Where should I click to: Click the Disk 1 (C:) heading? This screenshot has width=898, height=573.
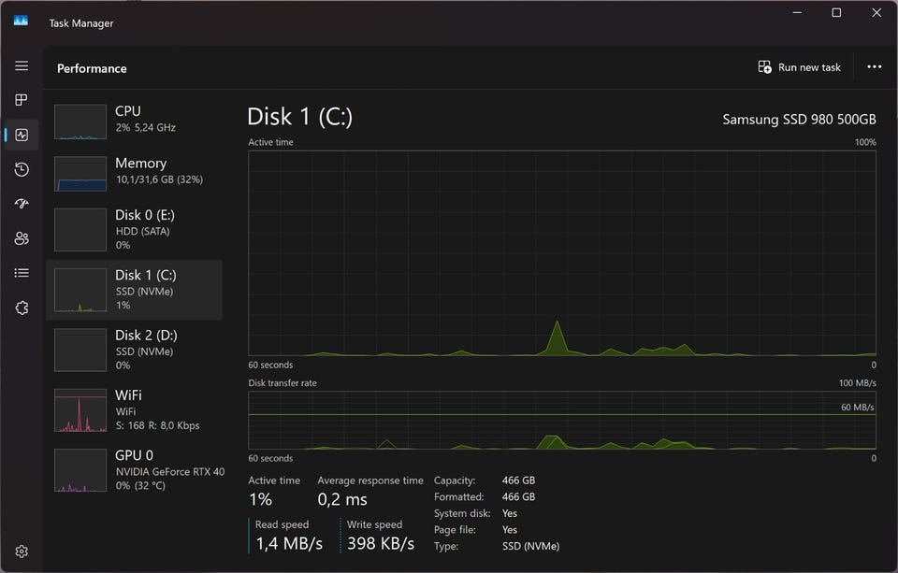tap(300, 117)
